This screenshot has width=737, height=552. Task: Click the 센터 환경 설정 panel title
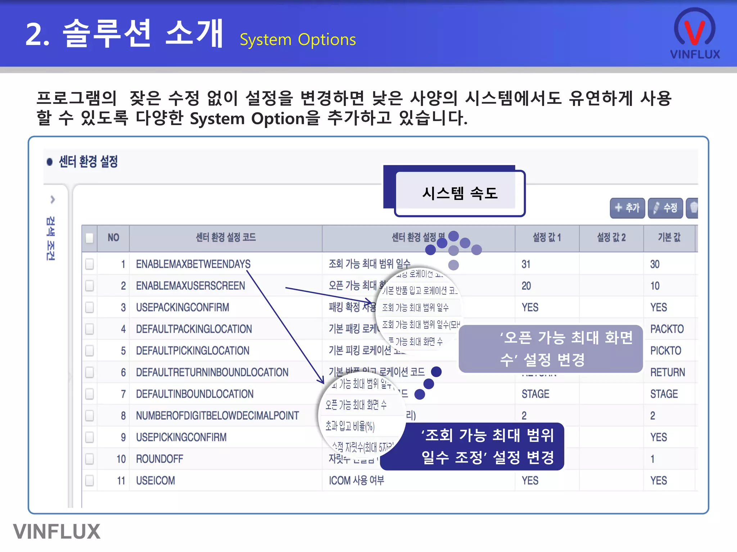88,161
